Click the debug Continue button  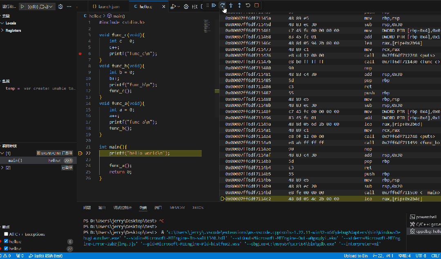pos(214,5)
